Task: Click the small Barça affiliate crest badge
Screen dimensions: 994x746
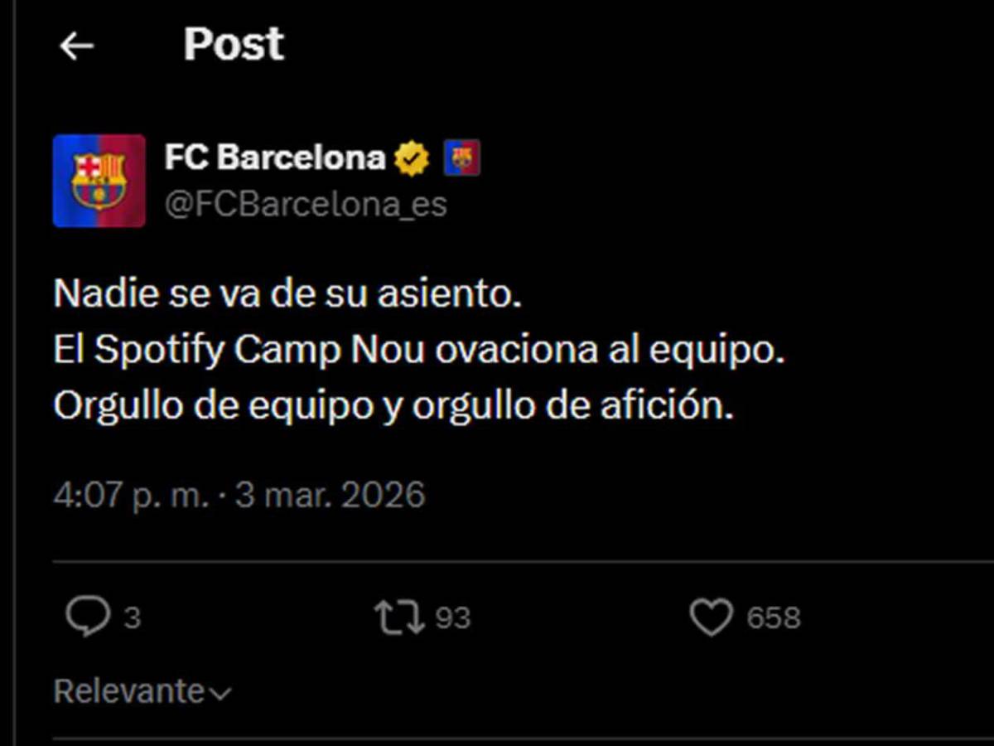Action: (x=462, y=157)
